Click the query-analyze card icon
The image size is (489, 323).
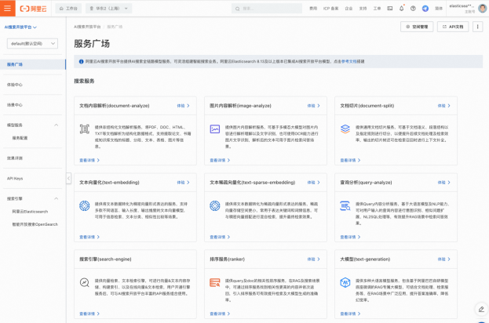(345, 205)
